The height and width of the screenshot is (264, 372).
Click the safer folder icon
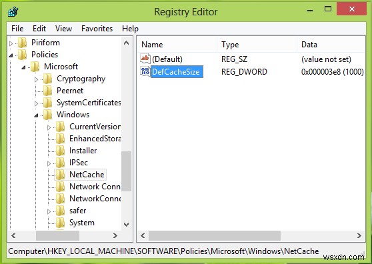[61, 211]
